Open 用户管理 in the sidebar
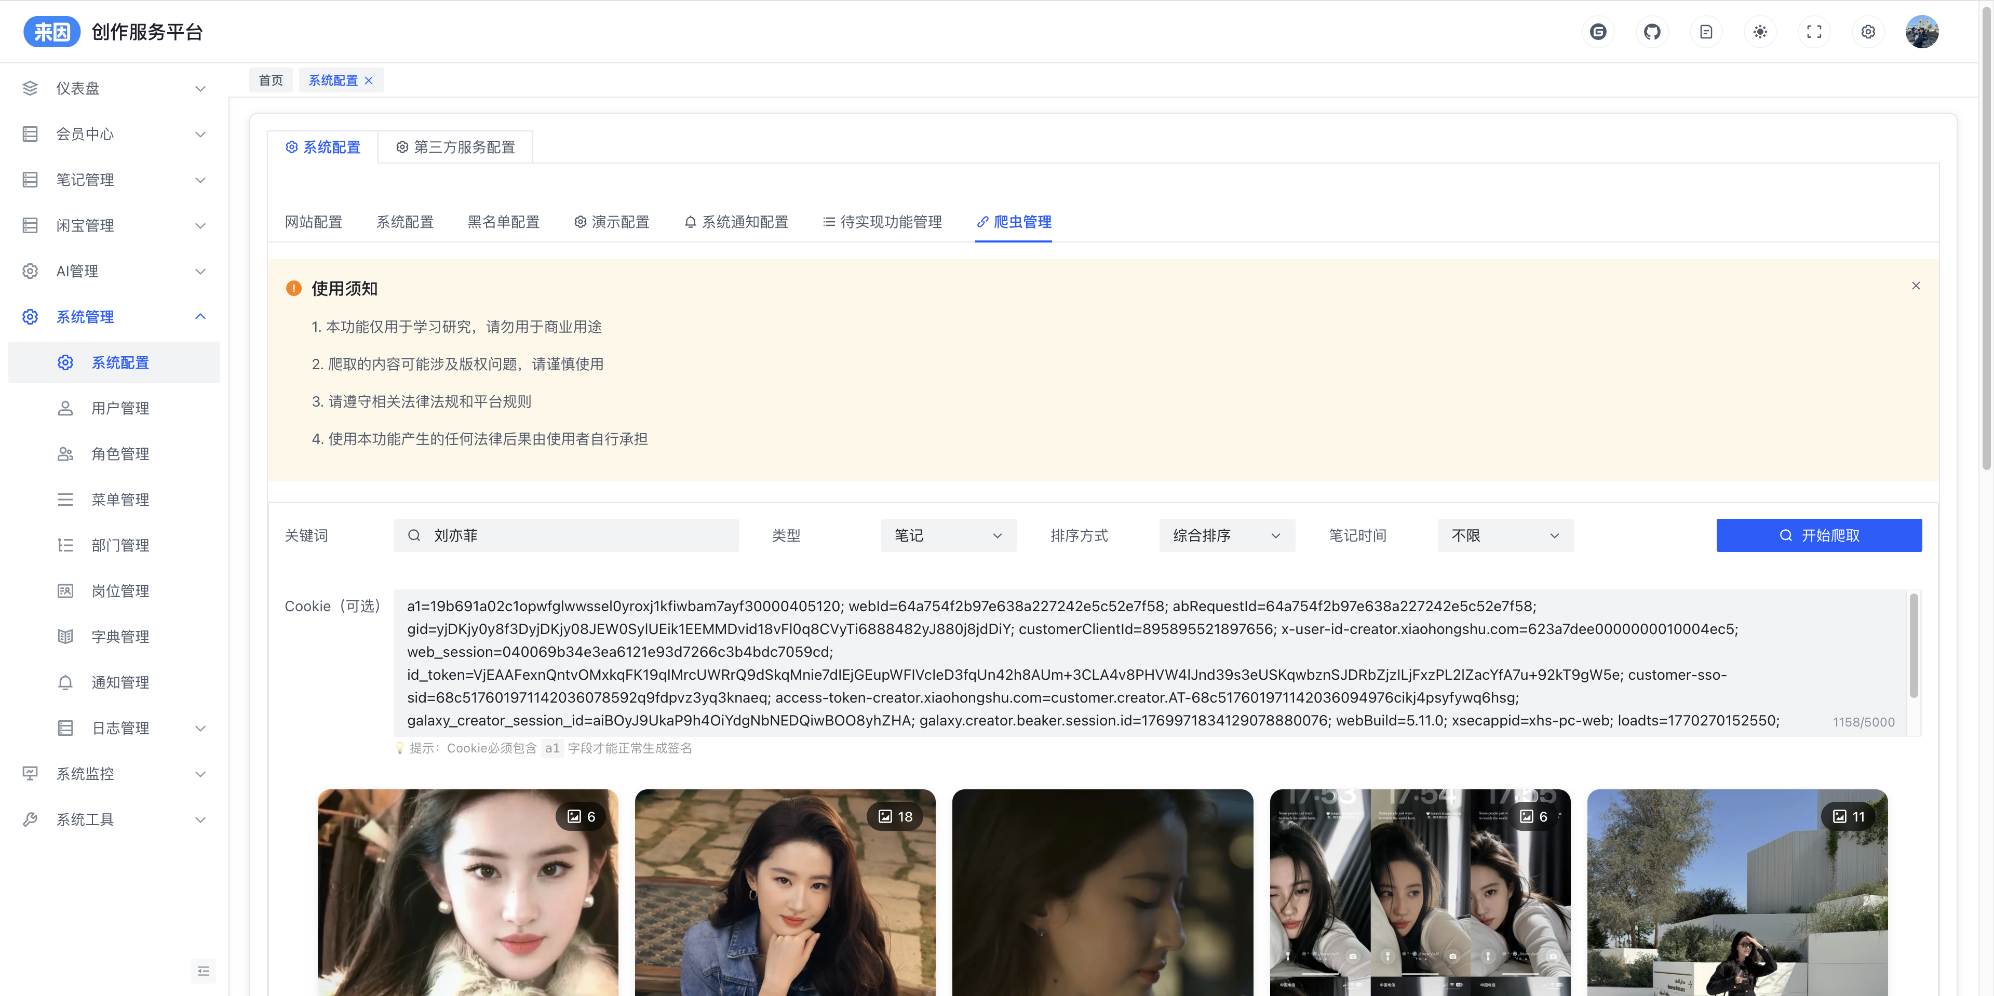The width and height of the screenshot is (1994, 996). pos(120,408)
